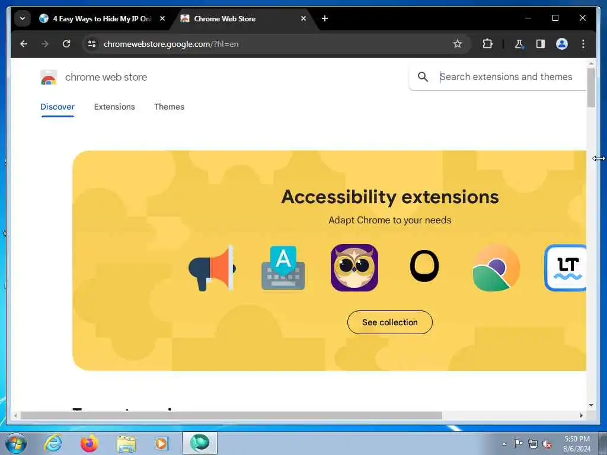Open Chrome three-dot menu
This screenshot has width=607, height=455.
tap(583, 44)
